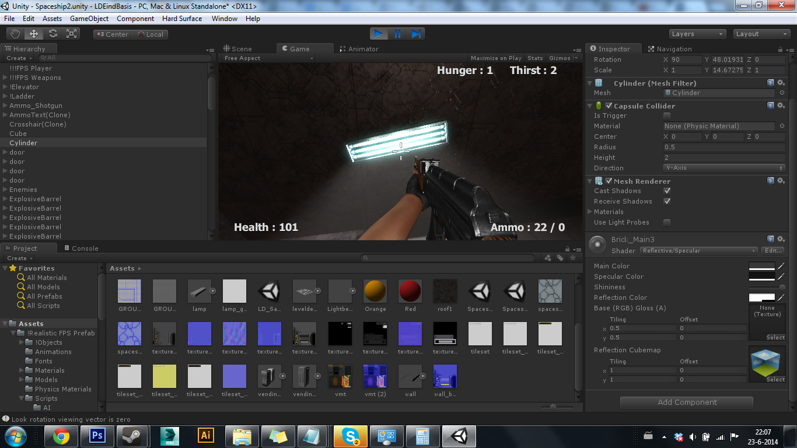
Task: Open the GameObject menu
Action: (89, 19)
